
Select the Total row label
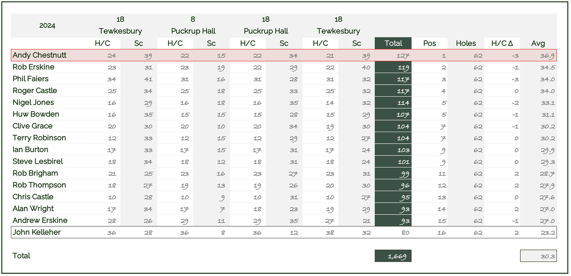point(21,256)
